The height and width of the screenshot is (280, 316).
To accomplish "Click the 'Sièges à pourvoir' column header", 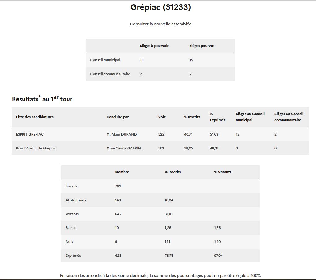I will tap(154, 46).
